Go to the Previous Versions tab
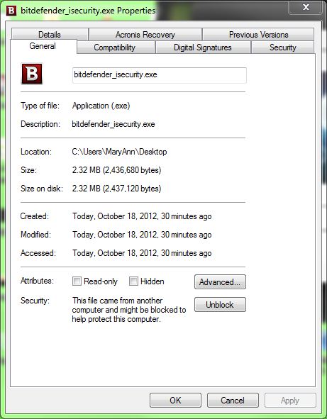Image resolution: width=327 pixels, height=419 pixels. [258, 34]
